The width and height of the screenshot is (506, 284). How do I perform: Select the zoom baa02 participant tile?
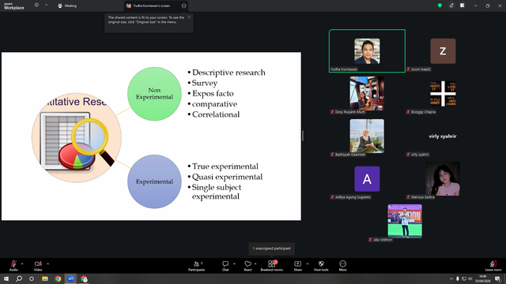tap(443, 50)
